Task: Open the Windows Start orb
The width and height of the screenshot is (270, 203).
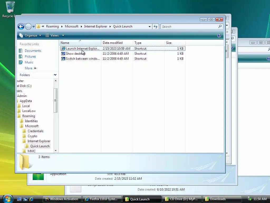Action: (8, 199)
